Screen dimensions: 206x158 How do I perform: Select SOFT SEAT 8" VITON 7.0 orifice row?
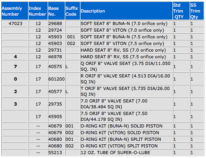click(x=103, y=30)
